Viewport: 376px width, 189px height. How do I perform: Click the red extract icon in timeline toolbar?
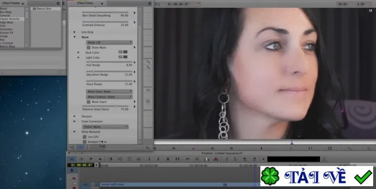216,159
